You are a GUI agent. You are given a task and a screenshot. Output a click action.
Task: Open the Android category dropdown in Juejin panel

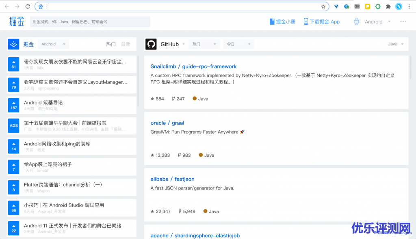53,44
